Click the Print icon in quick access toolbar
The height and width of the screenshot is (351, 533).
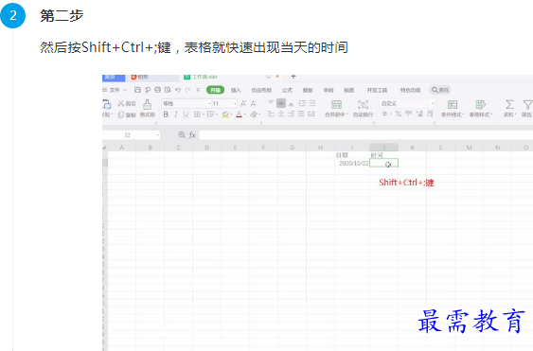tap(158, 90)
